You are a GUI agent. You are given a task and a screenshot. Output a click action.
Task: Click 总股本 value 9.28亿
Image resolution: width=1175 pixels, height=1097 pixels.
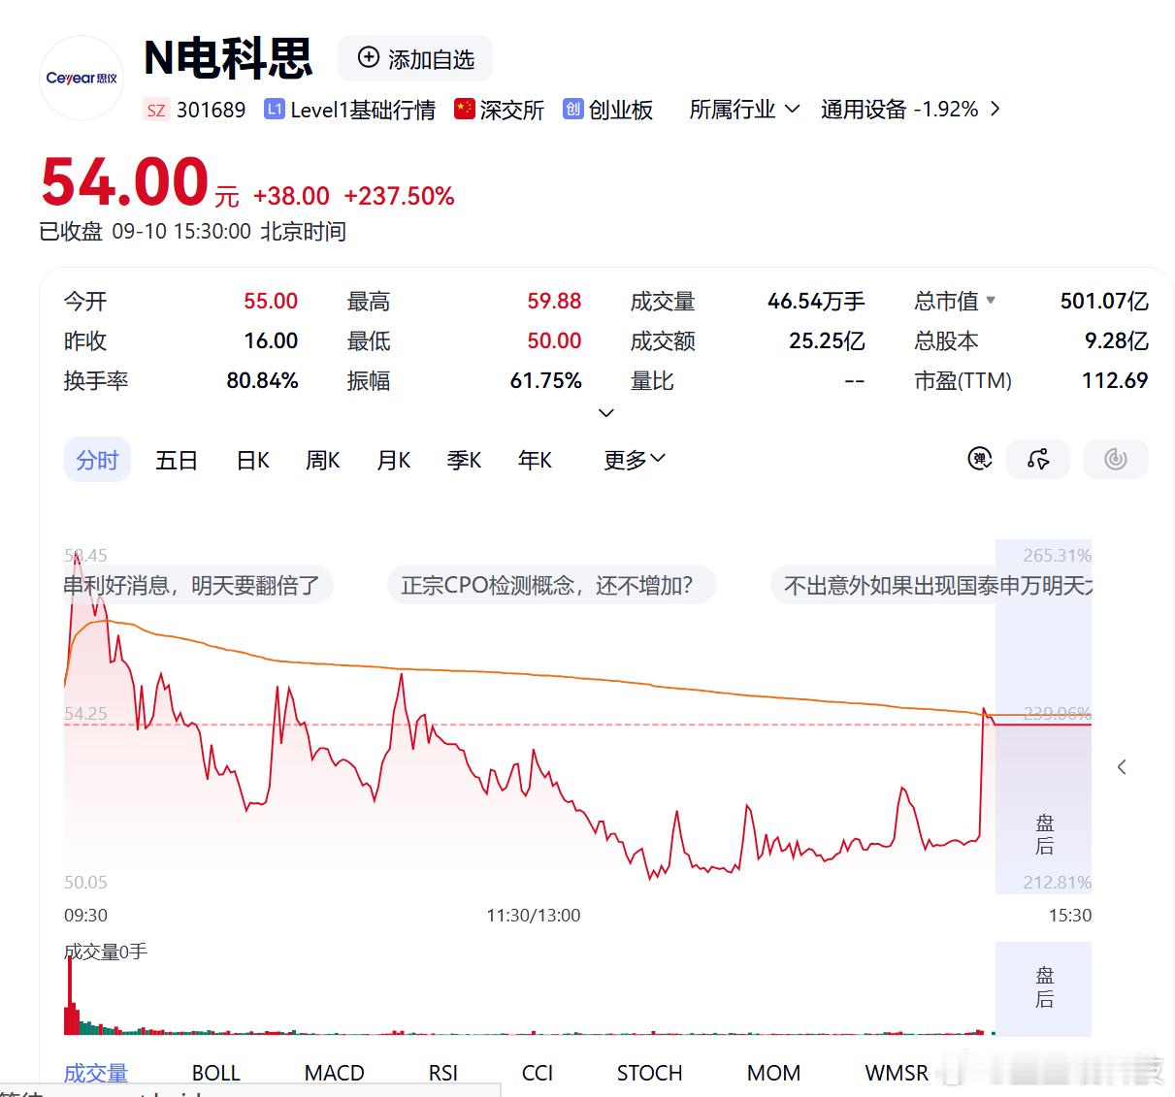(x=1117, y=340)
